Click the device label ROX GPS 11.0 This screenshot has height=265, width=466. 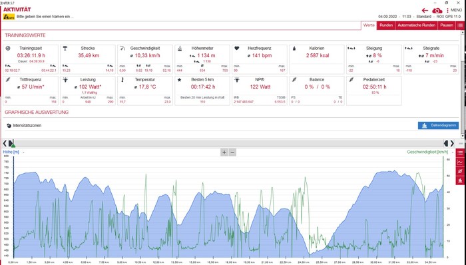click(x=449, y=17)
